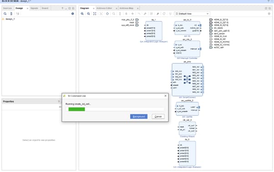274x172 pixels.
Task: Open the Signals tab
Action: pos(34,8)
